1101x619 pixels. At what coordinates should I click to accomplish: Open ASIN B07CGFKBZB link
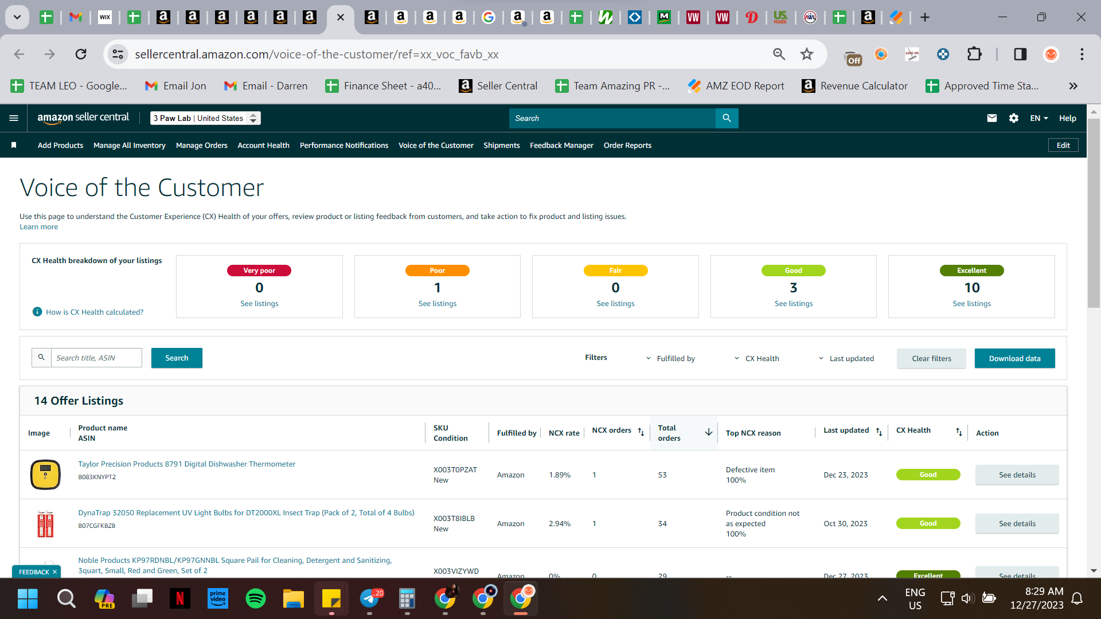pos(96,526)
